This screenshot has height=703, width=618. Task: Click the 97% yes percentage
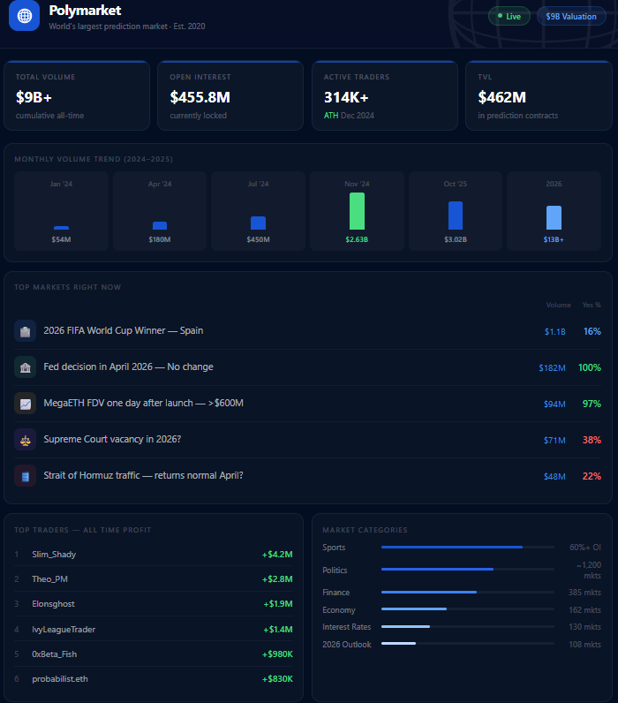tap(592, 404)
